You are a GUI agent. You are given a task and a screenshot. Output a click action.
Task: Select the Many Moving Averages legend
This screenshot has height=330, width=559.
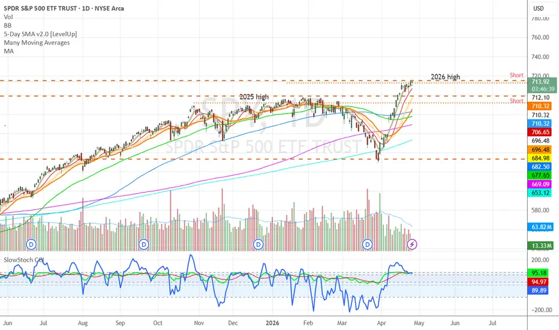pyautogui.click(x=37, y=43)
